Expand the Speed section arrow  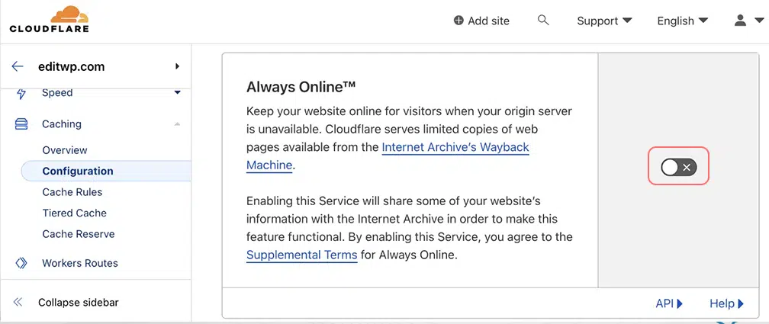[x=177, y=93]
